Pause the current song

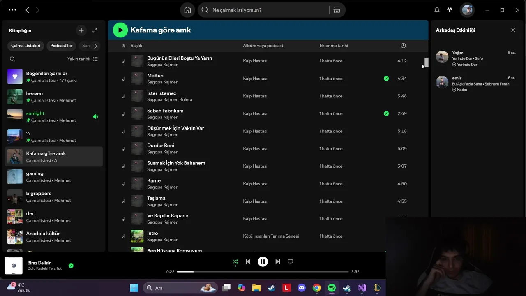click(x=263, y=261)
